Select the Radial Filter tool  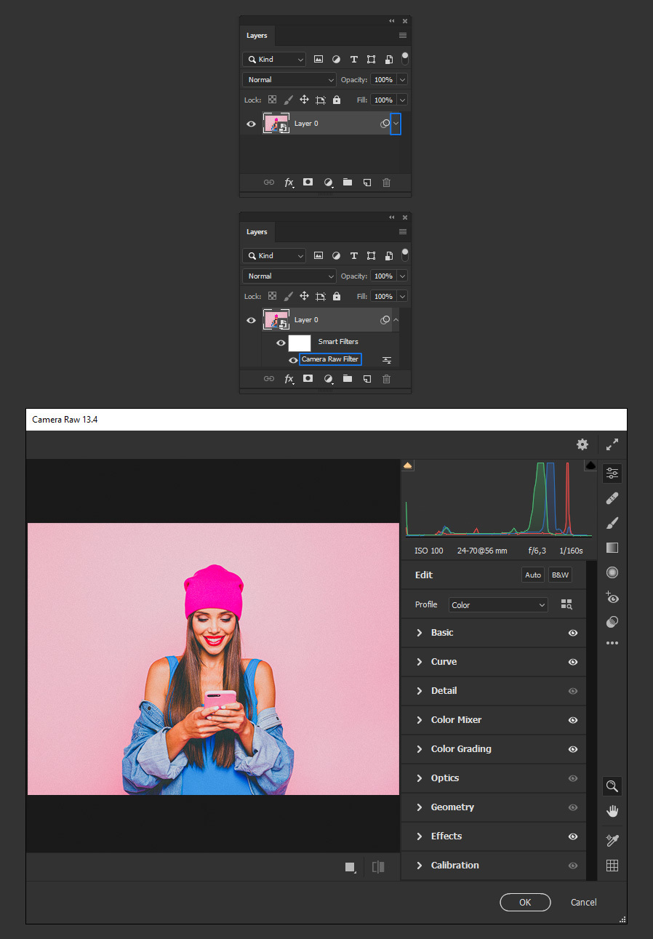(x=612, y=572)
